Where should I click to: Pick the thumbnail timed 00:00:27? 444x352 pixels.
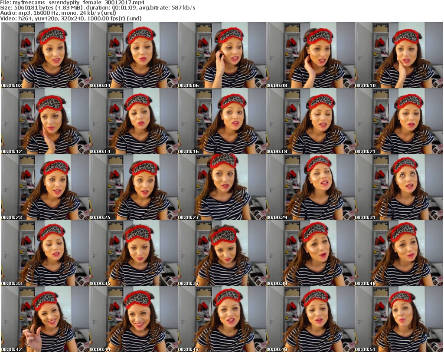[222, 188]
